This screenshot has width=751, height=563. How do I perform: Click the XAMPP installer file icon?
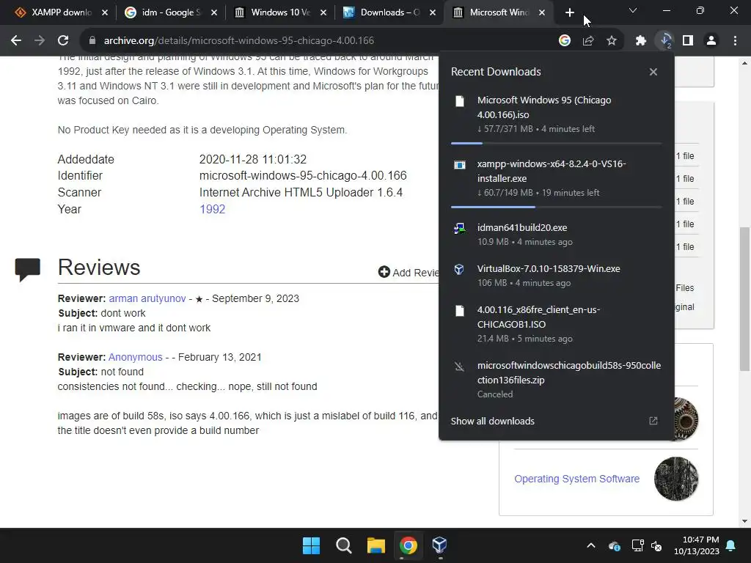point(460,165)
